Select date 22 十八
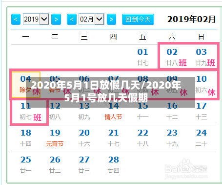Image resolution: width=222 pixels, height=185 pixels. tap(143, 139)
